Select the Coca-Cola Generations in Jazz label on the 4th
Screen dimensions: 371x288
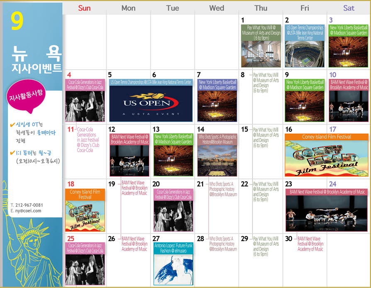pyautogui.click(x=85, y=85)
